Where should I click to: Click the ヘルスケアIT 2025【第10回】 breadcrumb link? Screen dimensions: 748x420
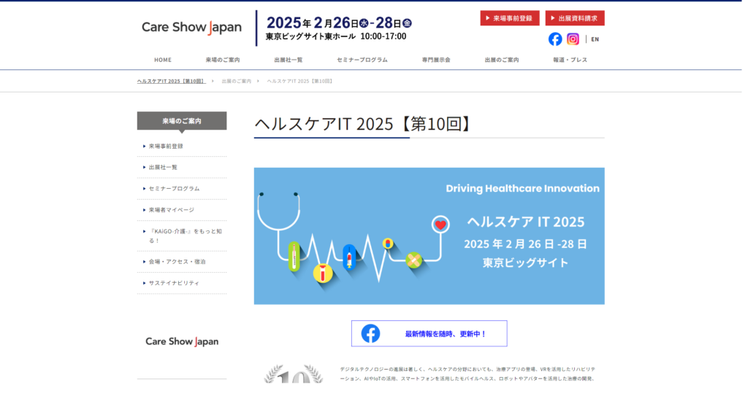pyautogui.click(x=172, y=82)
